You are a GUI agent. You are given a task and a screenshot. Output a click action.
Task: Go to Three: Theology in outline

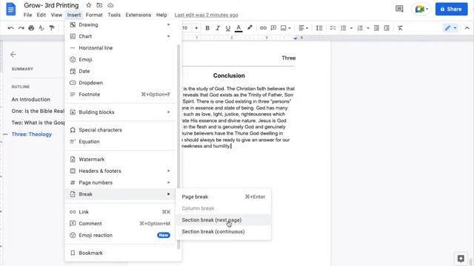(31, 134)
